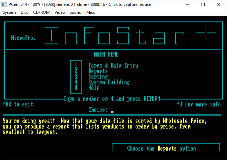
Task: Open the Video menu
Action: [x=59, y=12]
